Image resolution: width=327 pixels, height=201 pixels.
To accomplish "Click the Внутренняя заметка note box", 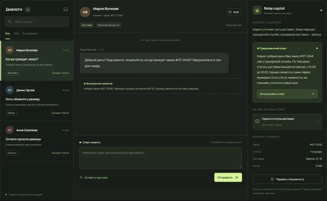I will click(161, 86).
